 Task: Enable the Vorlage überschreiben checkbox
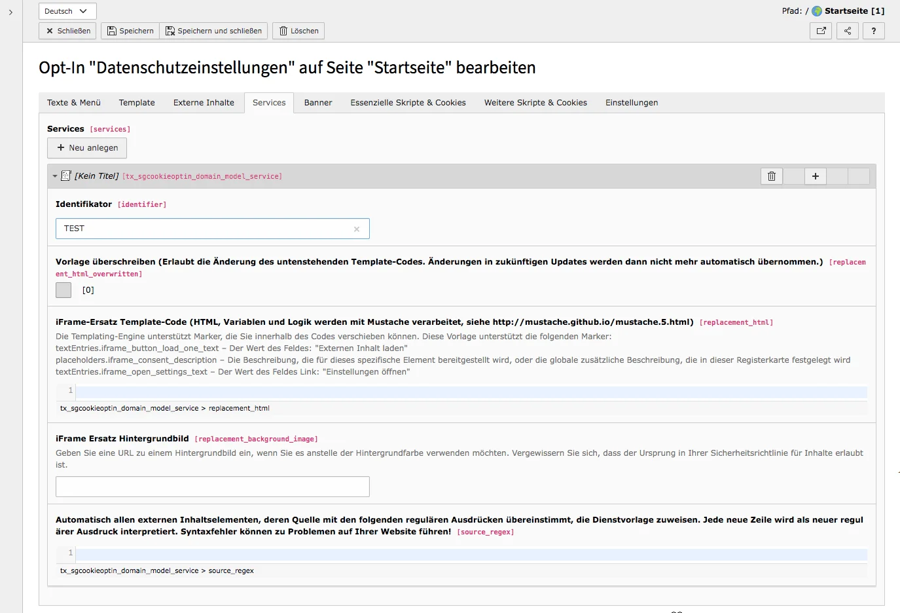point(63,289)
